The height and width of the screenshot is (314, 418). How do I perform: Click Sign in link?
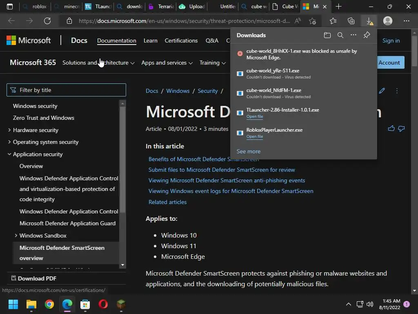point(391,40)
